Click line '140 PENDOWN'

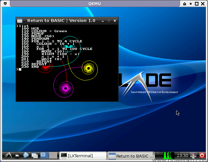pyautogui.click(x=35, y=39)
